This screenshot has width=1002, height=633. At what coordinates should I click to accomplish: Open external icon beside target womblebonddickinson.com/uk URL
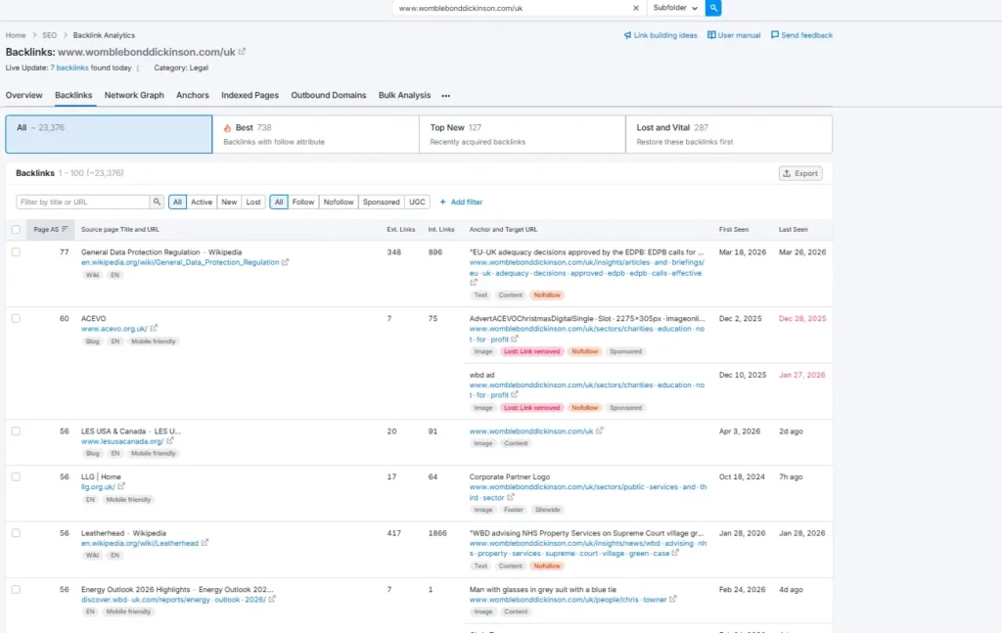coord(600,430)
